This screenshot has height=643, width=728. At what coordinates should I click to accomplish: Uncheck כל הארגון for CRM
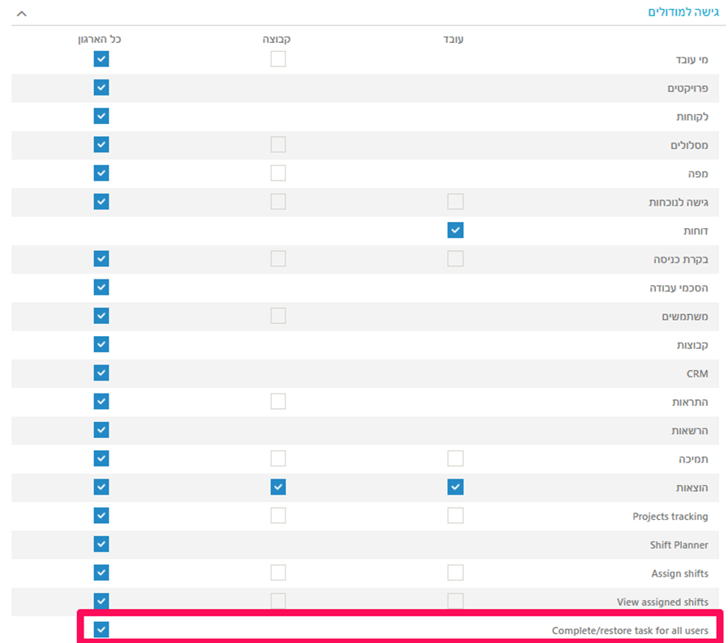101,373
